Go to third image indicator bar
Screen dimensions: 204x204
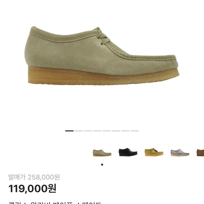tap(88, 131)
